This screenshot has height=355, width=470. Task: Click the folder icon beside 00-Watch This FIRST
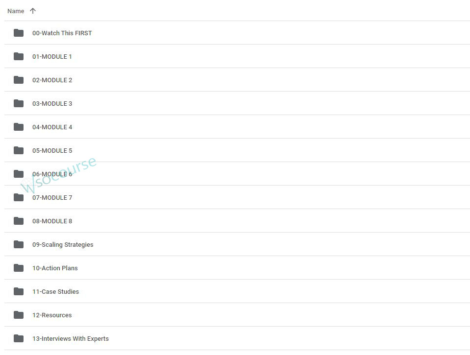[19, 33]
